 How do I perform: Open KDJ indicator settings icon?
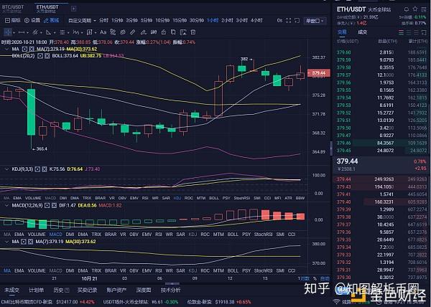37,169
